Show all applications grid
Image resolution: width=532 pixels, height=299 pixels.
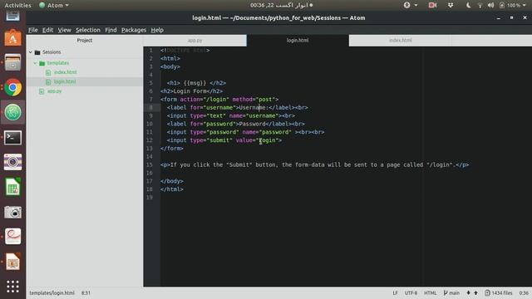[x=12, y=287]
